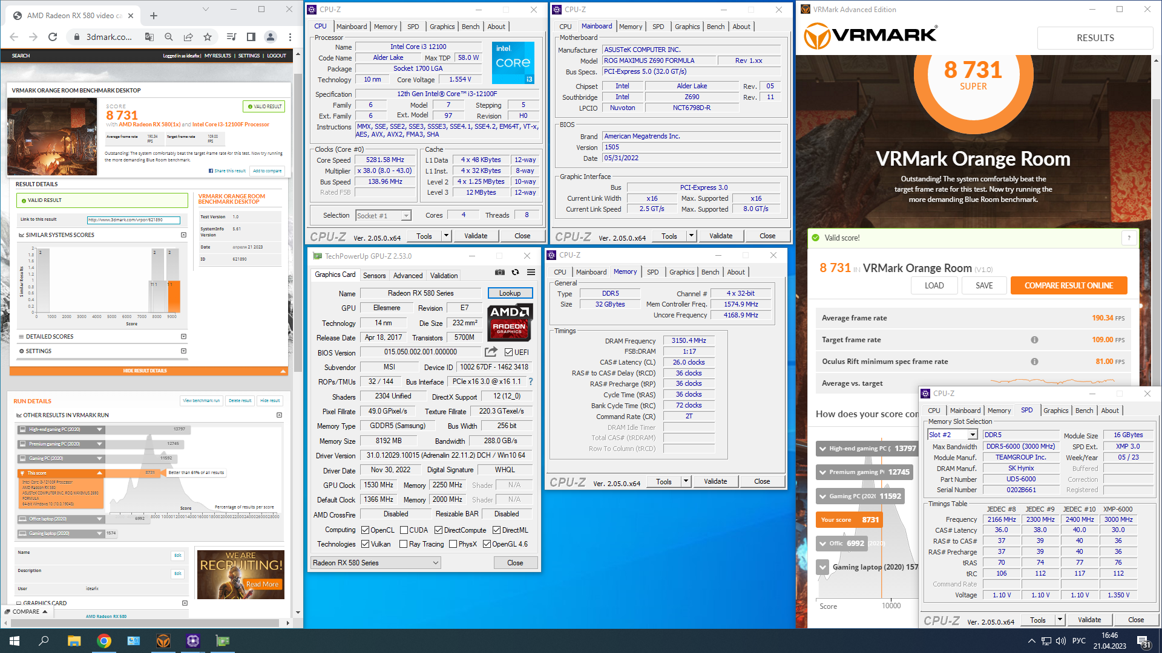Viewport: 1162px width, 653px height.
Task: Click the Orange Room benchmark thumbnail
Action: pyautogui.click(x=52, y=137)
